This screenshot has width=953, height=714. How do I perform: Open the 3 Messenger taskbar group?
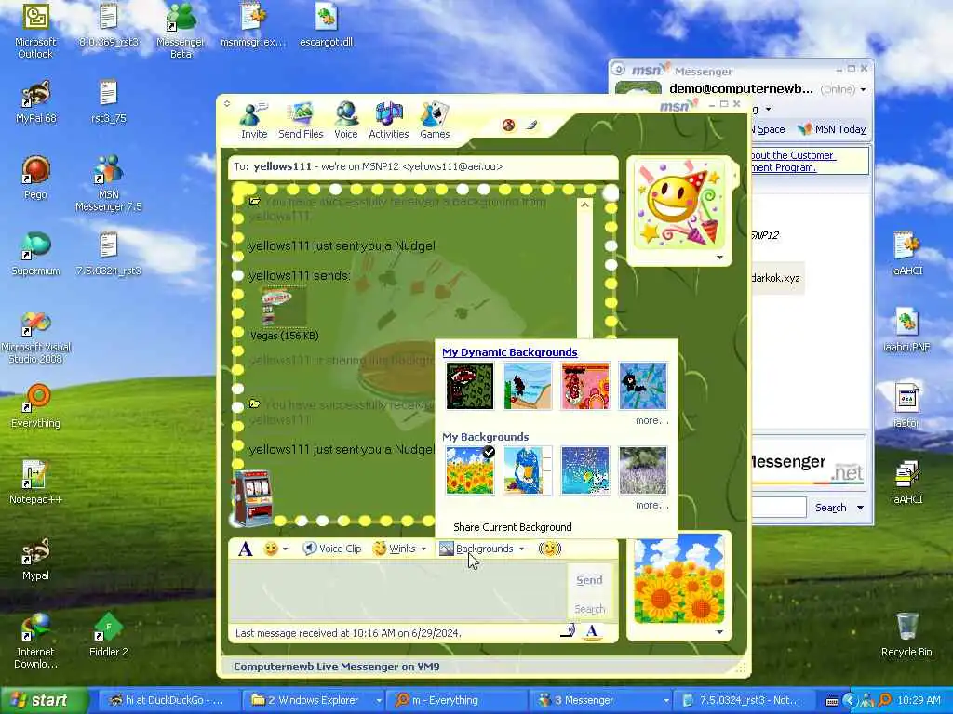tap(602, 700)
